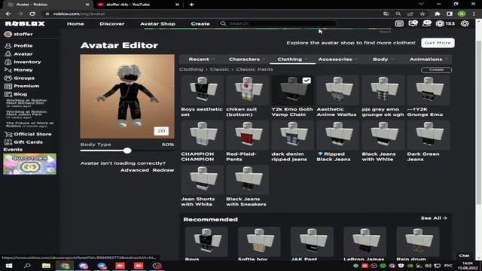This screenshot has height=271, width=482.
Task: Open Windows Start menu
Action: (x=8, y=266)
